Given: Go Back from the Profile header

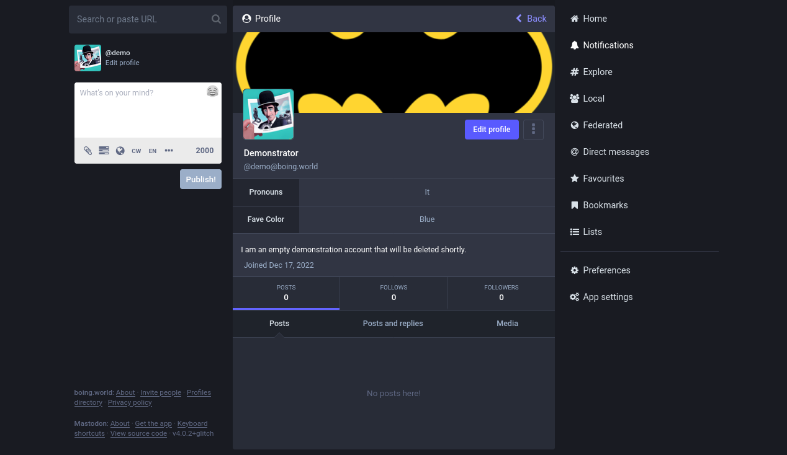Looking at the screenshot, I should pyautogui.click(x=531, y=19).
